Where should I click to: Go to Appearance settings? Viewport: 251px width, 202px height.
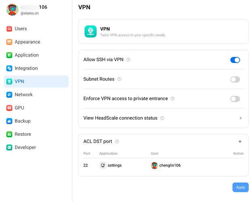click(36, 42)
